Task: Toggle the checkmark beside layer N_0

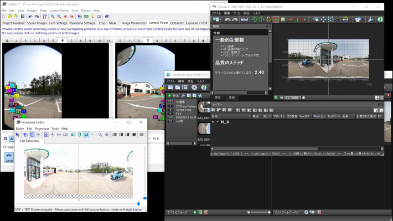Action: point(218,122)
